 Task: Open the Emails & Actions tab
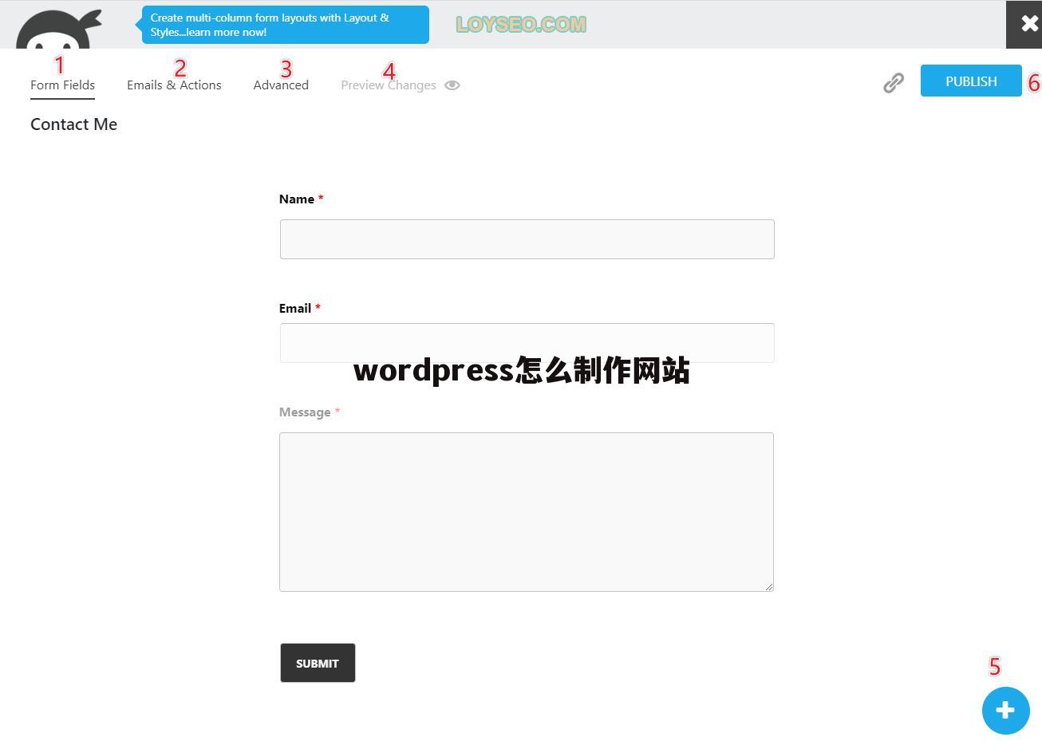click(x=174, y=85)
